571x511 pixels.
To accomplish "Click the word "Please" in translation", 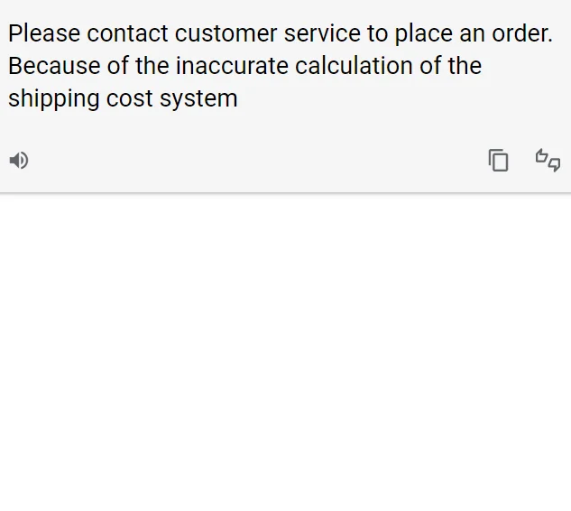I will (44, 34).
